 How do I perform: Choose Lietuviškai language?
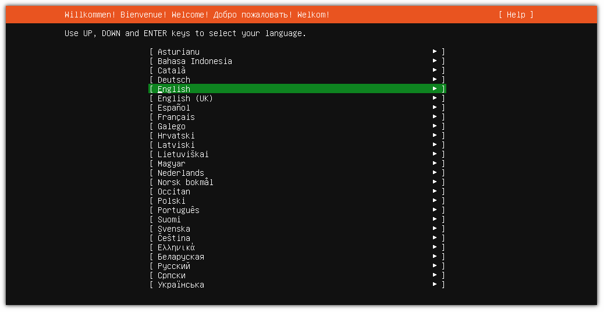(297, 154)
